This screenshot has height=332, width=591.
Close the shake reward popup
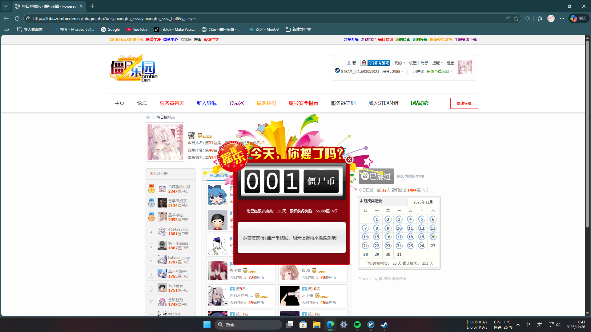tap(349, 160)
